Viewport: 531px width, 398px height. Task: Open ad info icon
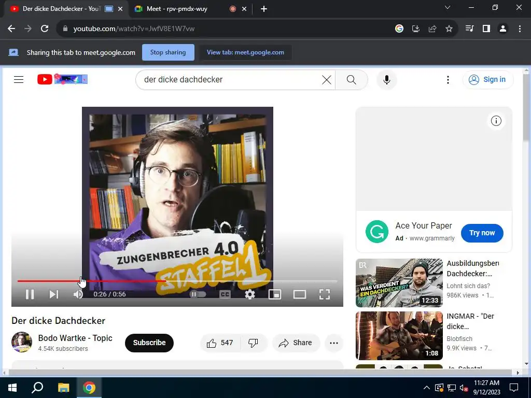pyautogui.click(x=496, y=121)
